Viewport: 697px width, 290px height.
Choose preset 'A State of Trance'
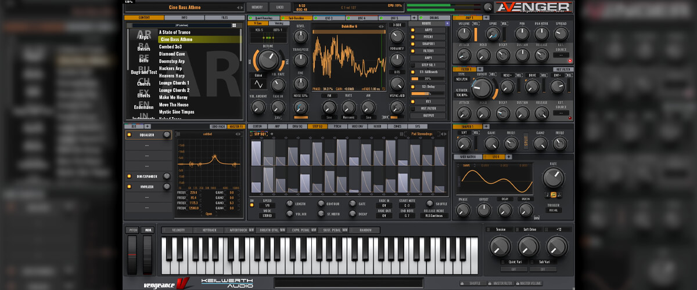tap(175, 32)
